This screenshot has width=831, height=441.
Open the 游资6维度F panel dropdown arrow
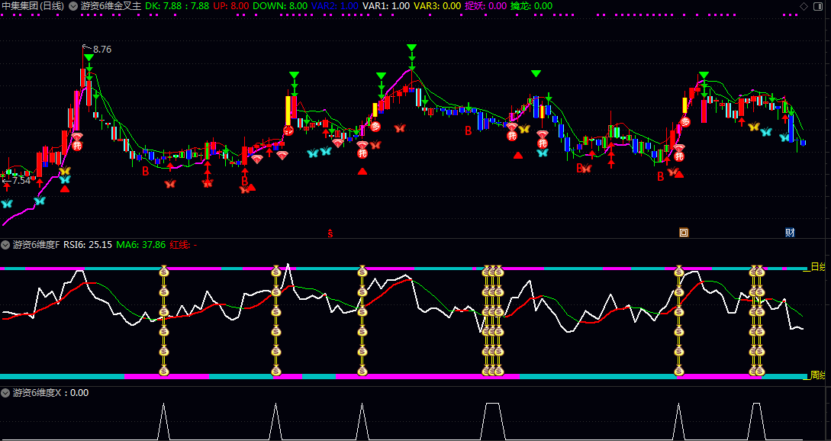coord(6,245)
